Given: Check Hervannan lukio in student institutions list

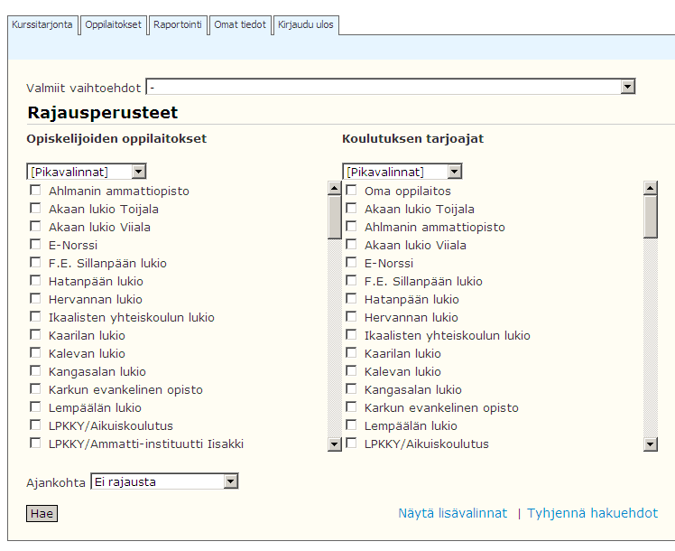Looking at the screenshot, I should tap(35, 299).
